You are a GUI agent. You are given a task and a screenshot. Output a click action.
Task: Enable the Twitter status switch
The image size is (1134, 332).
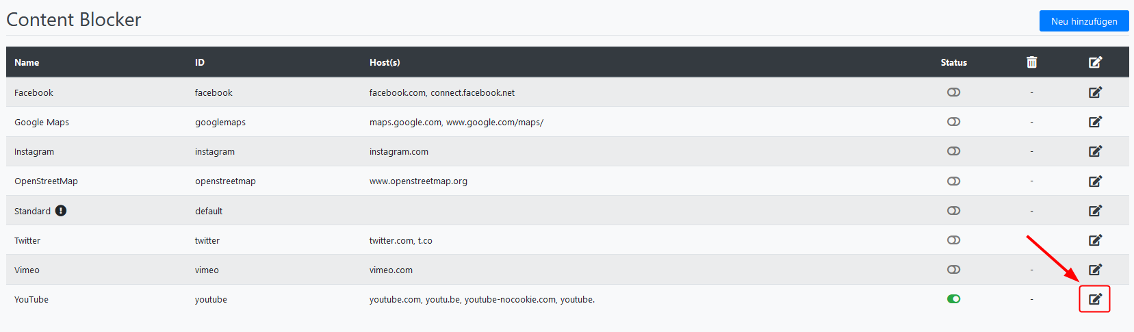click(954, 240)
